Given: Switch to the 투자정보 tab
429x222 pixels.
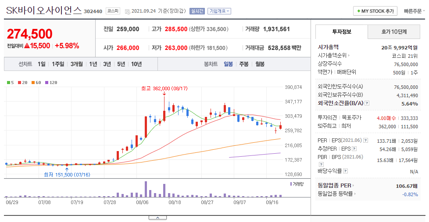Looking at the screenshot, I should point(341,32).
